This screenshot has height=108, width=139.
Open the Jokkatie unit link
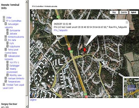click(13, 34)
